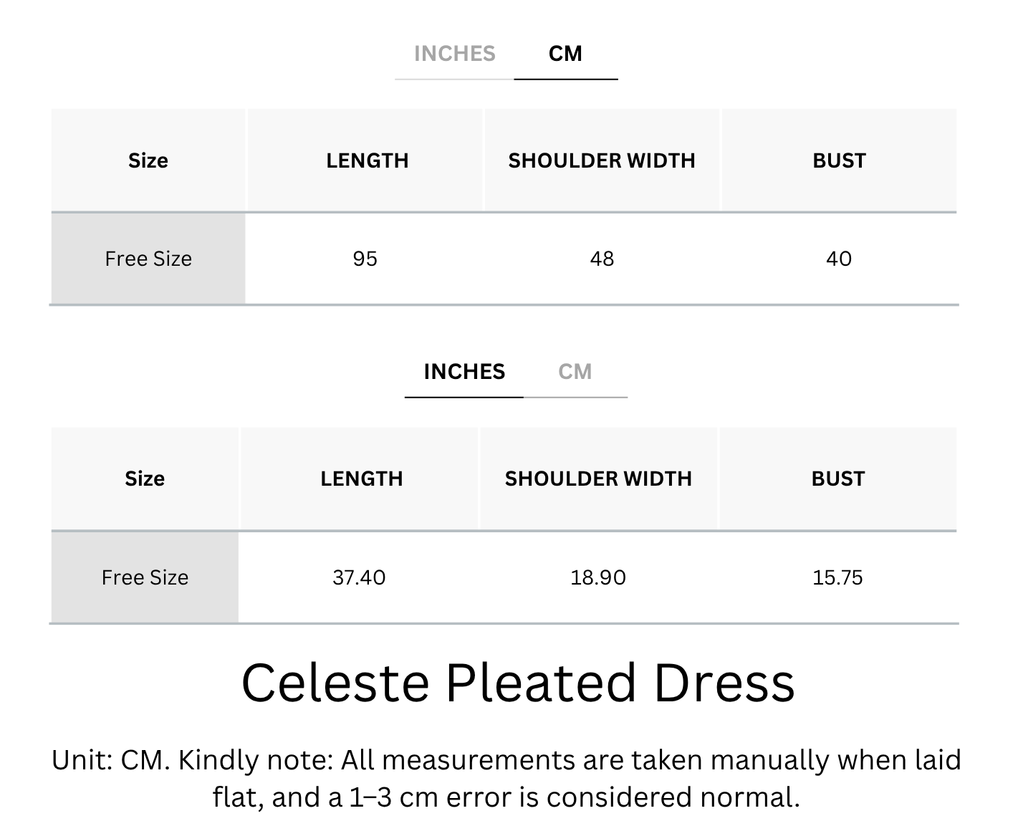Click the Size header in the CM table

[x=148, y=160]
